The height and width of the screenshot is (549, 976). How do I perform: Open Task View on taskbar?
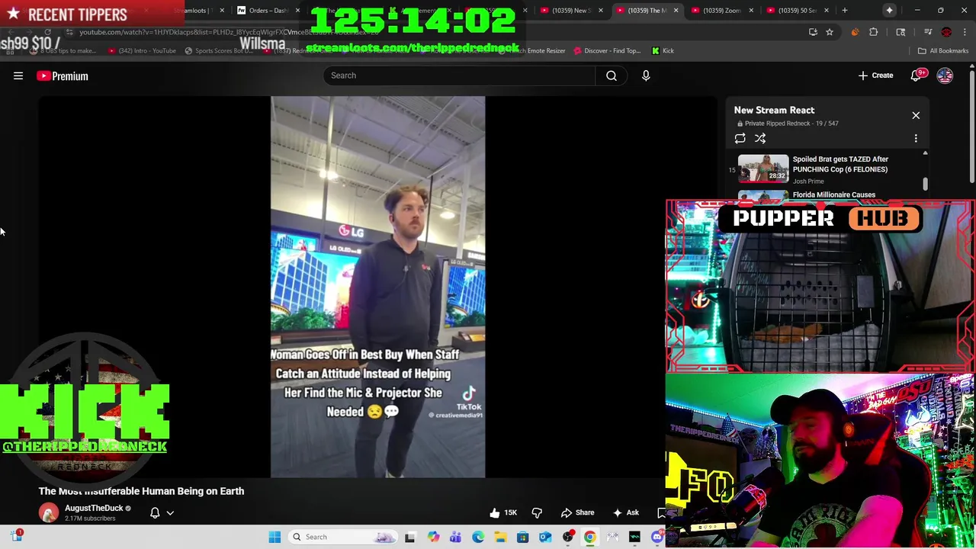409,537
